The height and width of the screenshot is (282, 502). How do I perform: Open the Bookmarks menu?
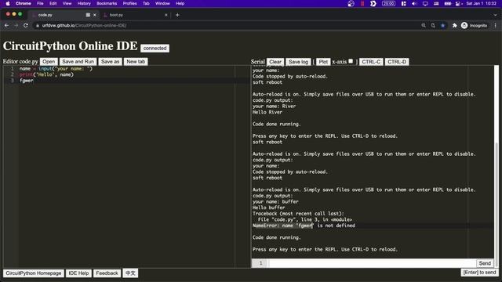tap(107, 3)
